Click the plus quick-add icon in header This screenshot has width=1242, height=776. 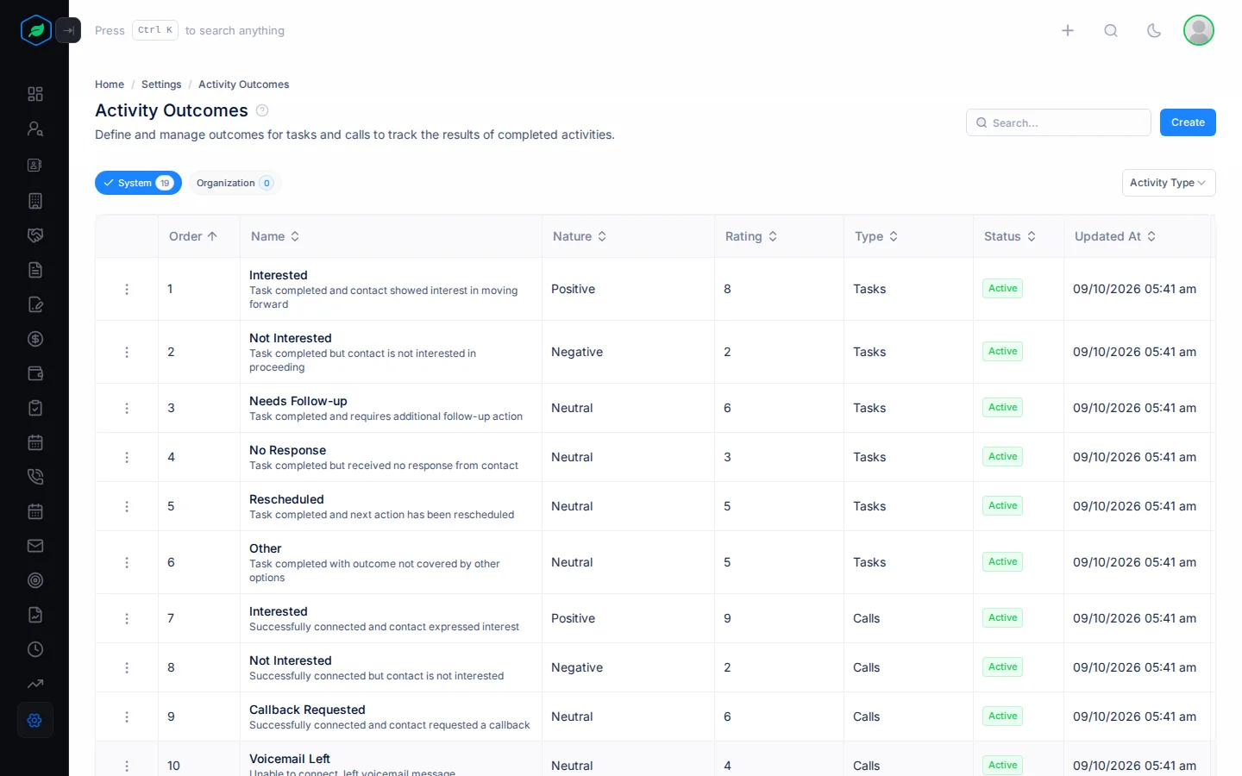coord(1068,30)
